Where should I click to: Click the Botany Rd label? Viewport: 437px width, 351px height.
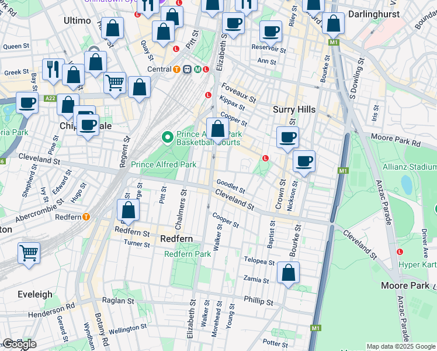click(x=102, y=329)
